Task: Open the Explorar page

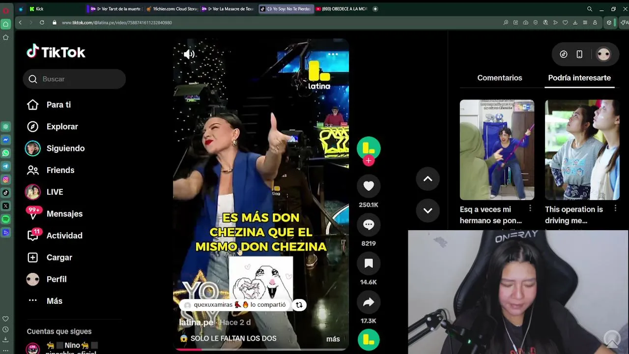Action: [x=62, y=126]
